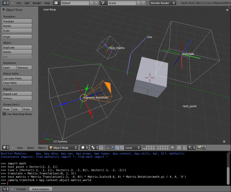Delete the current Scene
The width and height of the screenshot is (231, 192).
pyautogui.click(x=143, y=3)
